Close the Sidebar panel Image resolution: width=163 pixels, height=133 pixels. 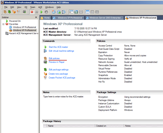coord(36,17)
